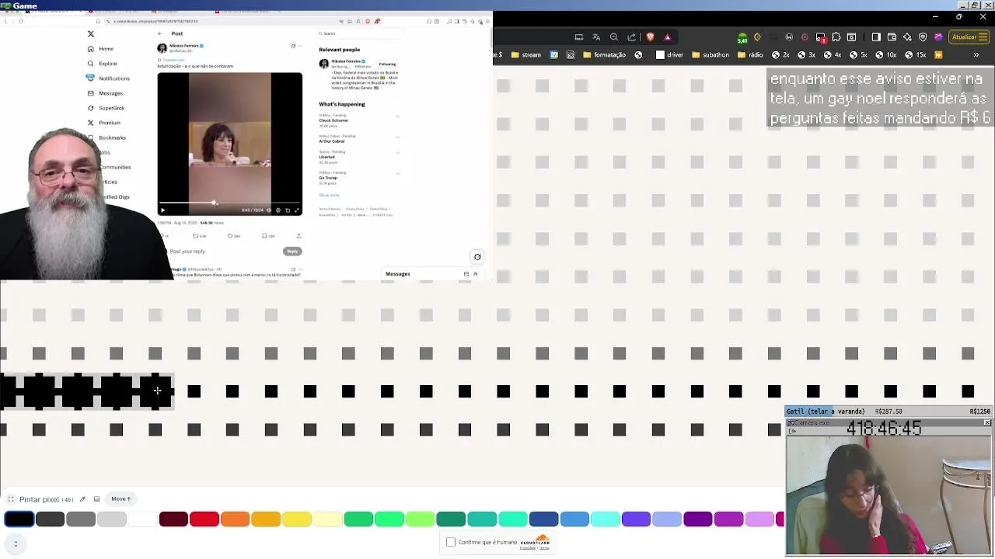The image size is (995, 559).
Task: Click the eraser icon beside Pintar pixel
Action: [x=96, y=499]
